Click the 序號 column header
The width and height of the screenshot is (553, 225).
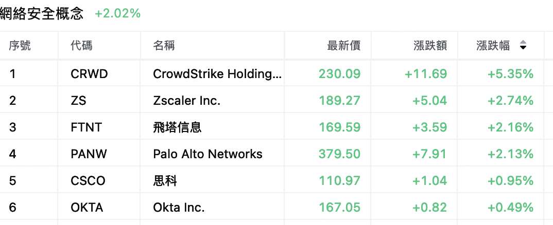click(20, 45)
